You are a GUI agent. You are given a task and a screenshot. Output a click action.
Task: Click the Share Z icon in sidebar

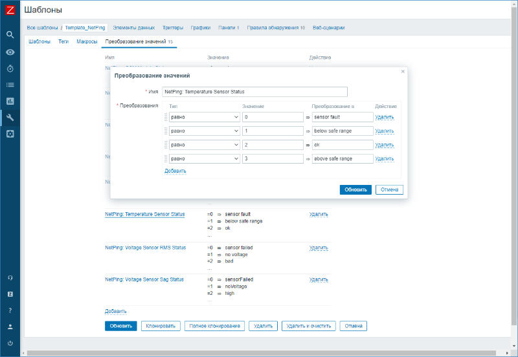coord(10,294)
